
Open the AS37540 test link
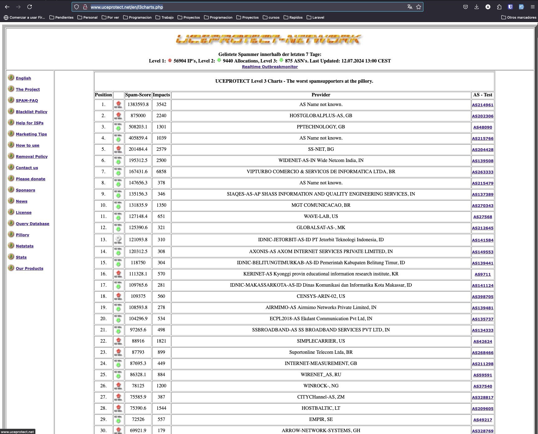(483, 386)
